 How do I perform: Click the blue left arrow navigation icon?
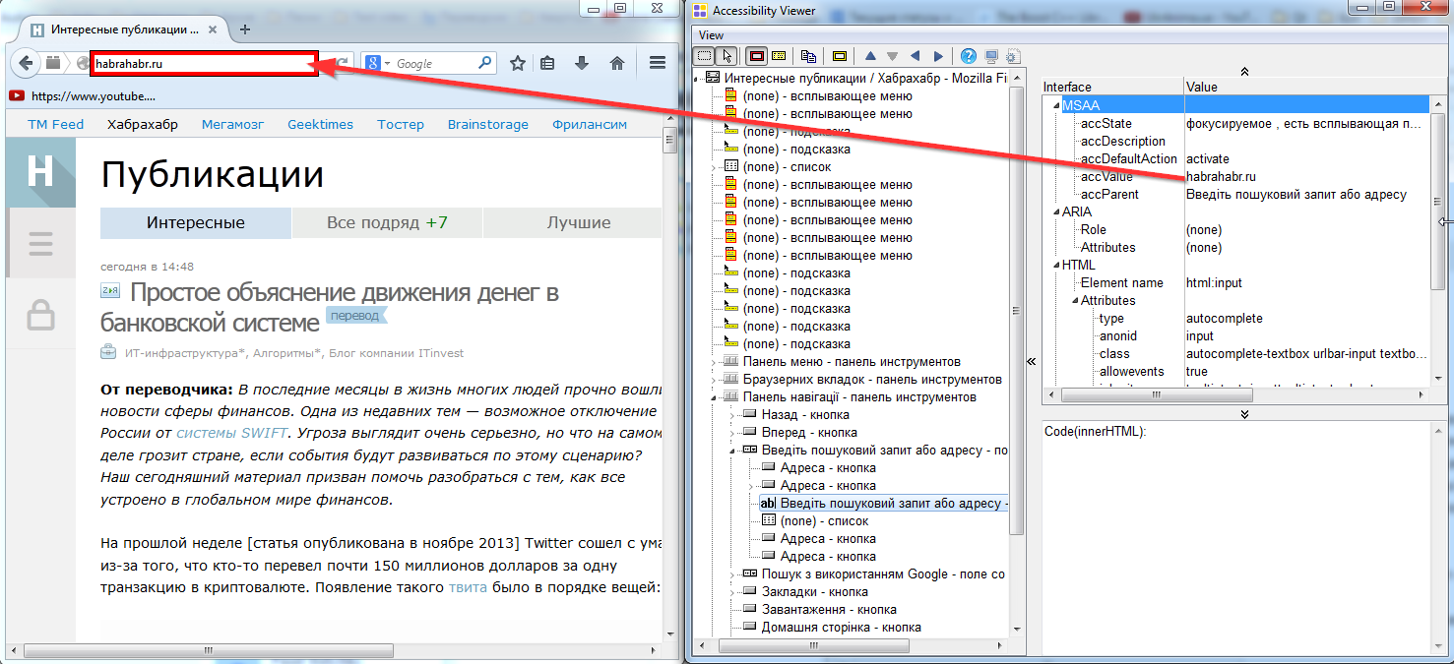(916, 56)
